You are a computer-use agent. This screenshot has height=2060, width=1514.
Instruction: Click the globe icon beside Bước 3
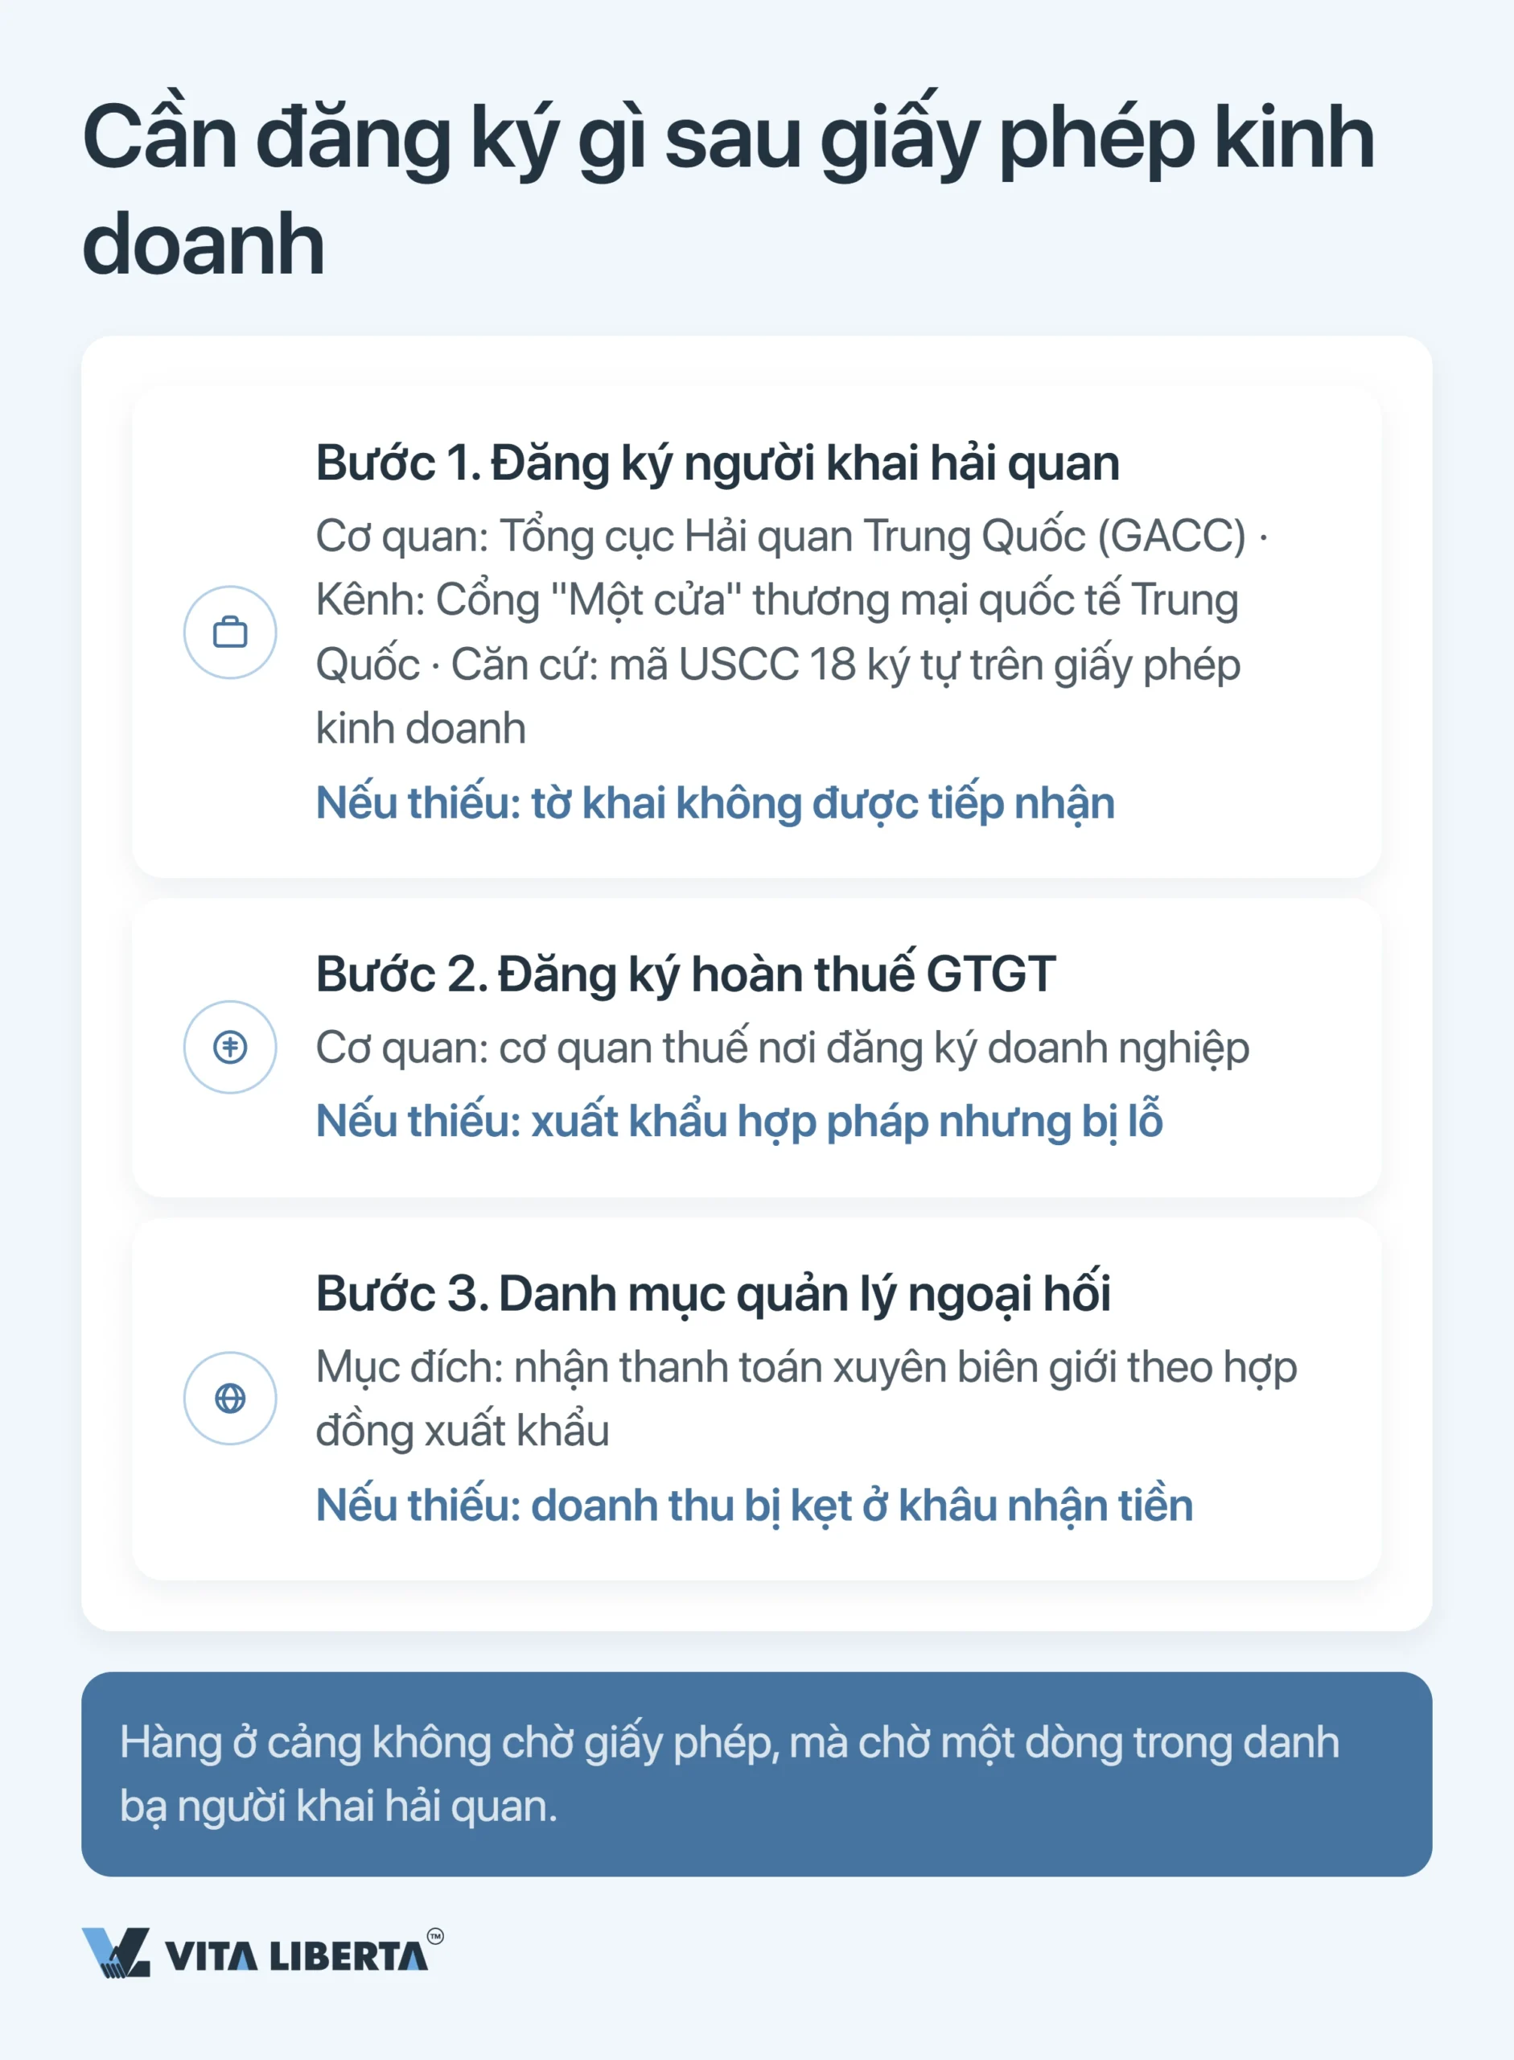pyautogui.click(x=230, y=1398)
